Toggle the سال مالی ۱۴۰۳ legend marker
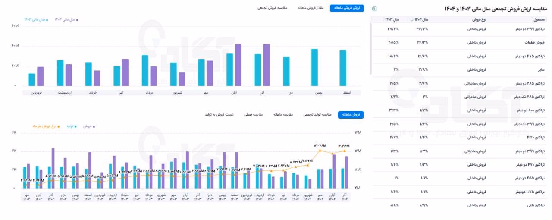 (x=36, y=19)
